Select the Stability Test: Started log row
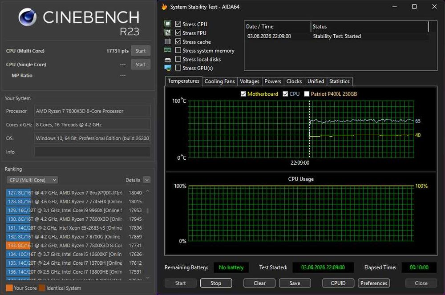The image size is (445, 295). point(337,36)
